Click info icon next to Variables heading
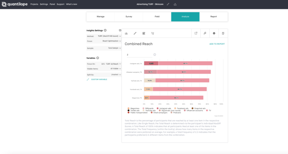The width and height of the screenshot is (288, 154). [98, 58]
